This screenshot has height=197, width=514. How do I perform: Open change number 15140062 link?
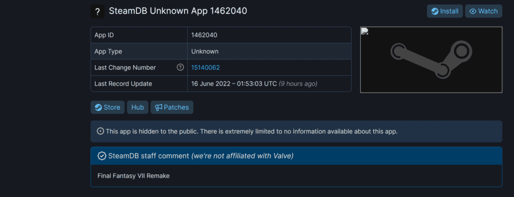[x=206, y=67]
